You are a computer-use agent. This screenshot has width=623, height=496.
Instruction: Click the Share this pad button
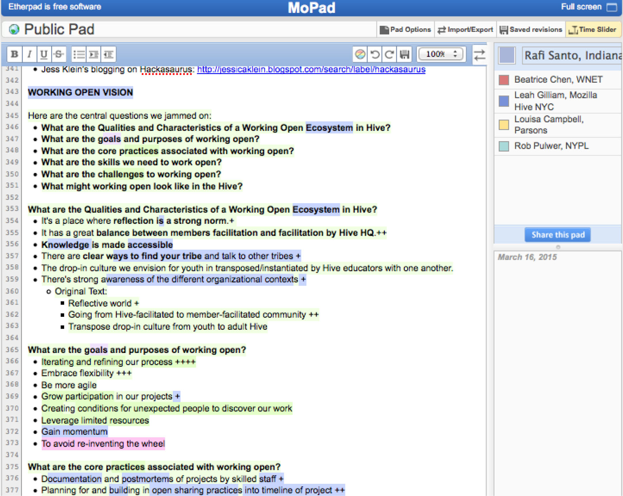coord(557,235)
